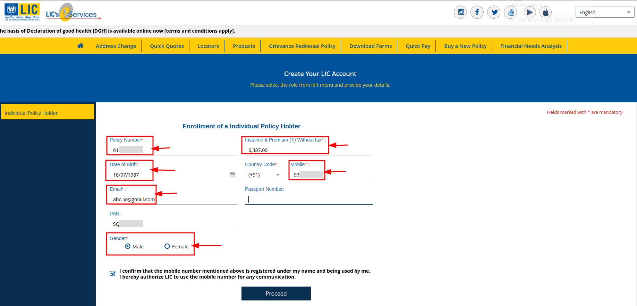Click the 'Create Your LIC Account' heading

coord(320,74)
